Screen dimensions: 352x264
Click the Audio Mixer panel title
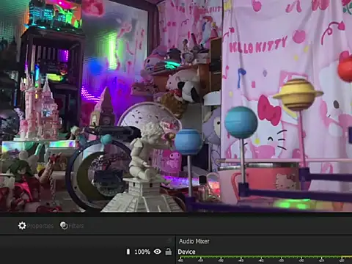(194, 241)
